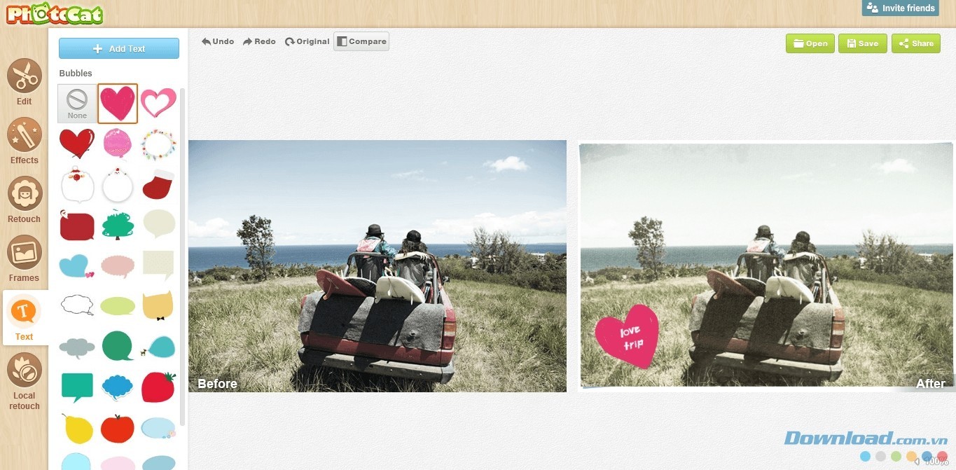The width and height of the screenshot is (956, 470).
Task: Toggle the Compare view
Action: tap(361, 42)
